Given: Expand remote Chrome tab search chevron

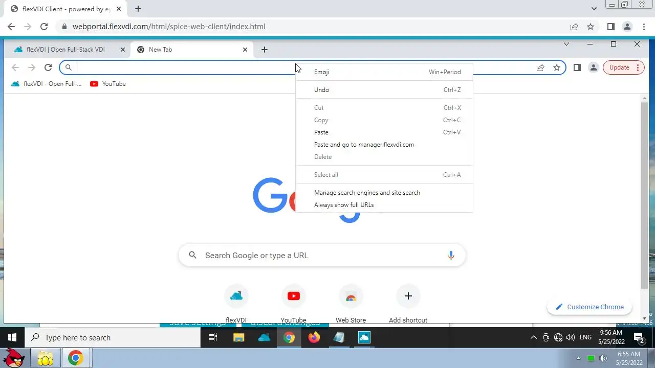Looking at the screenshot, I should coord(566,44).
